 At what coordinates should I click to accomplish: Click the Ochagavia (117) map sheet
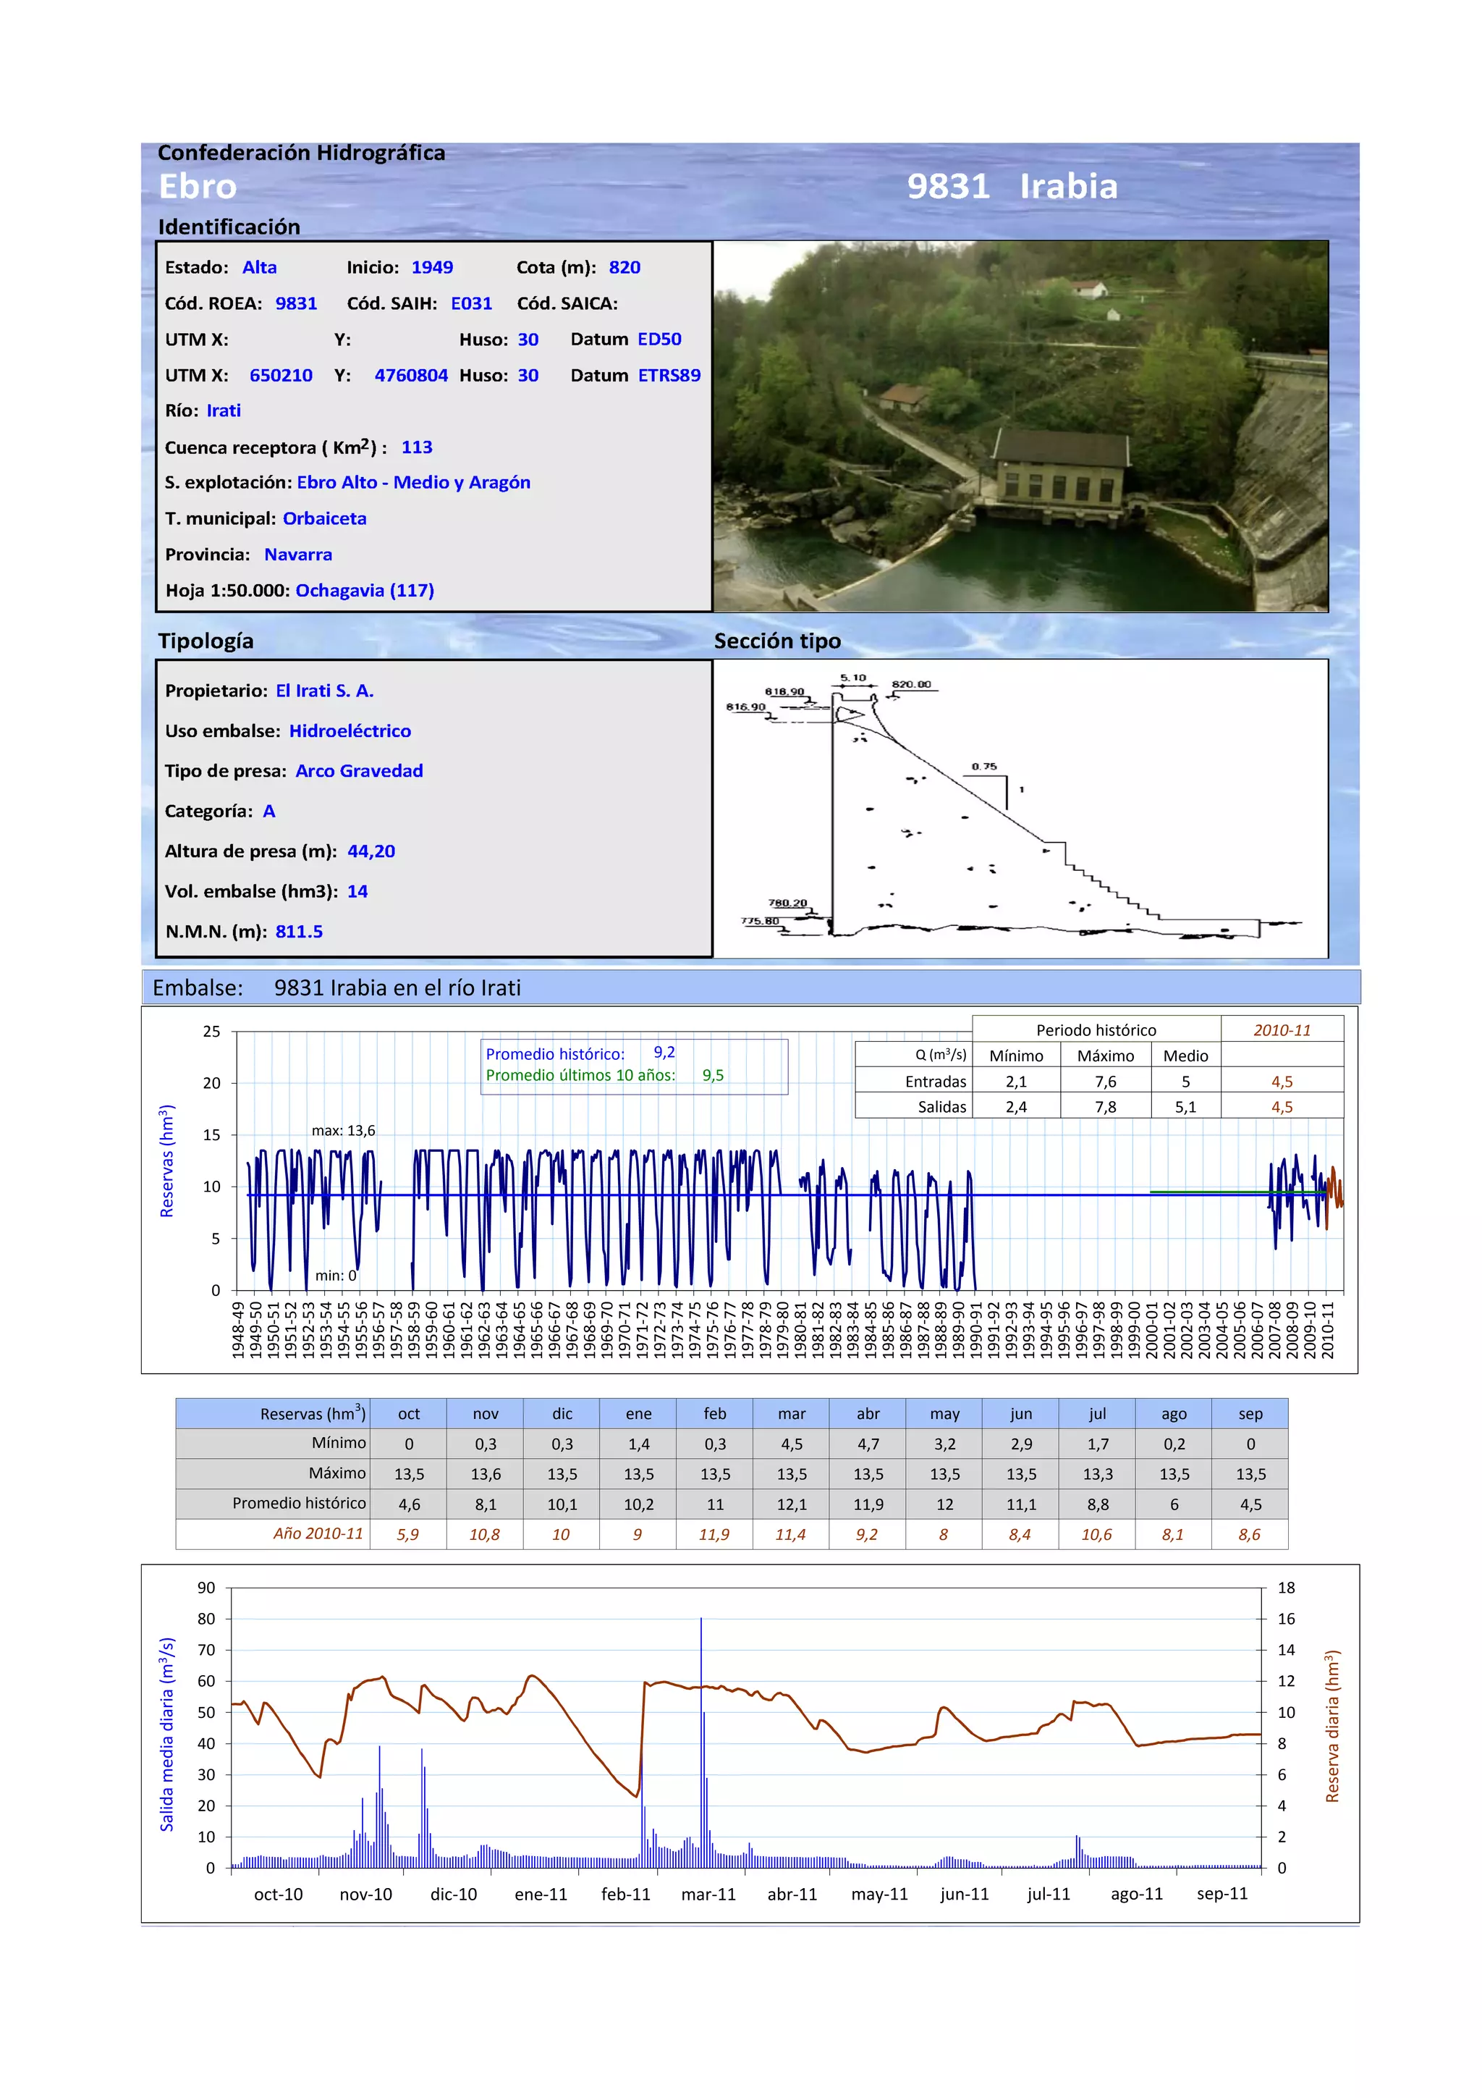tap(364, 590)
